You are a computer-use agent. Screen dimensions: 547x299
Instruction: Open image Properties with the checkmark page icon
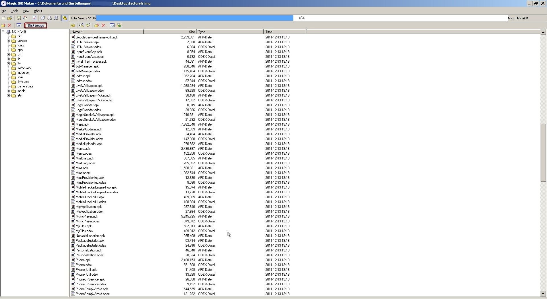(34, 18)
